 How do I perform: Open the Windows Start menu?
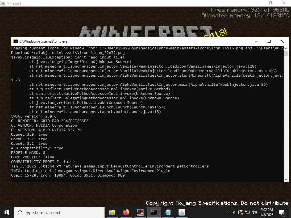(x=7, y=212)
